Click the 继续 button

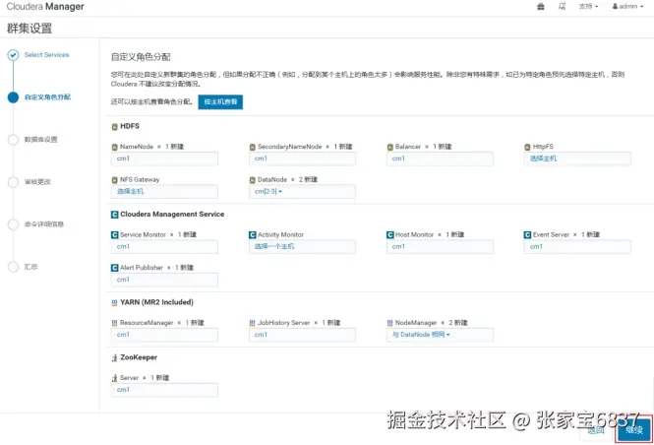634,430
